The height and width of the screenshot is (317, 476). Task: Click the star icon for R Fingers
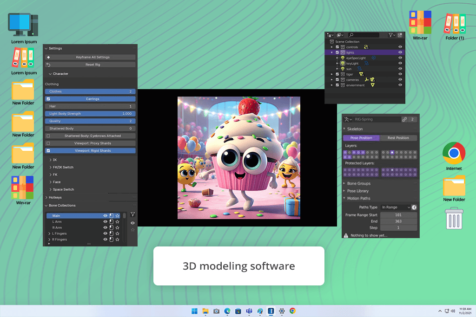click(x=118, y=239)
